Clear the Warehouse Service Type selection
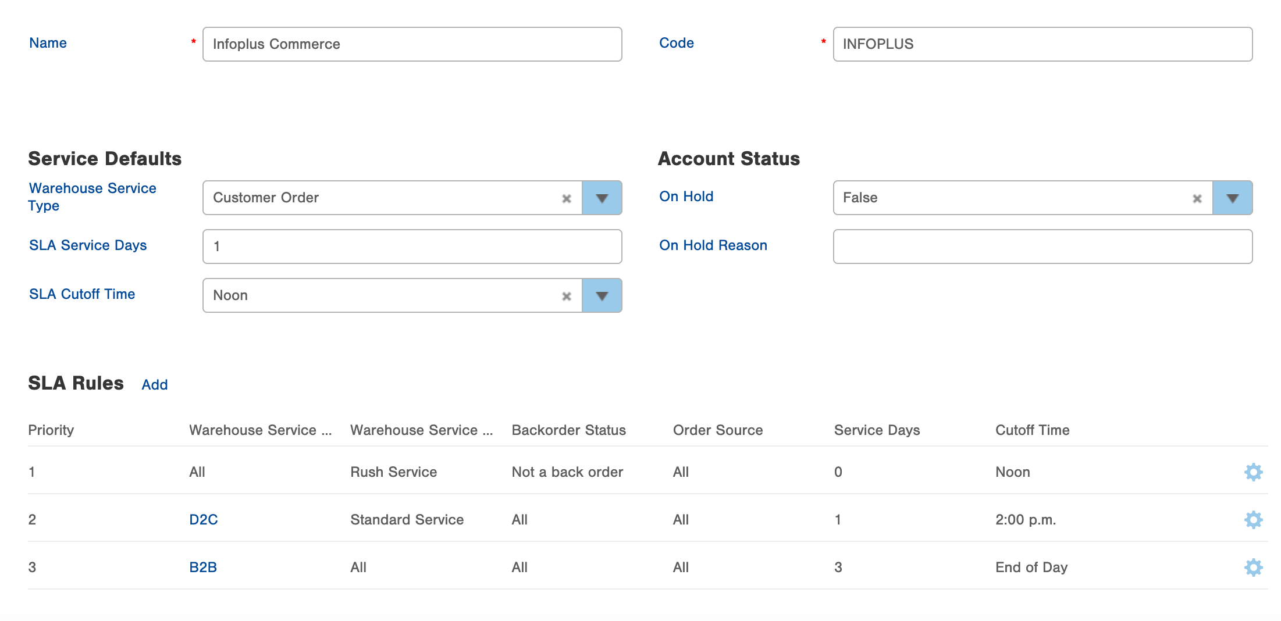The height and width of the screenshot is (621, 1281). [x=567, y=198]
